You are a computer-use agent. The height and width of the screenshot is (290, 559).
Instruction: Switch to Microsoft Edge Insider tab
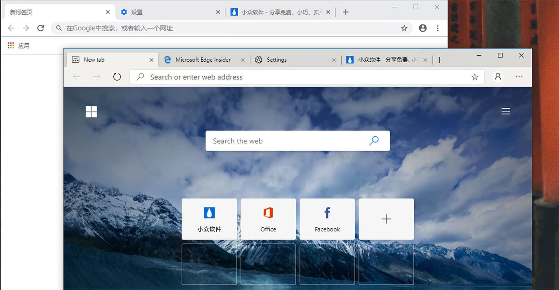coord(205,60)
